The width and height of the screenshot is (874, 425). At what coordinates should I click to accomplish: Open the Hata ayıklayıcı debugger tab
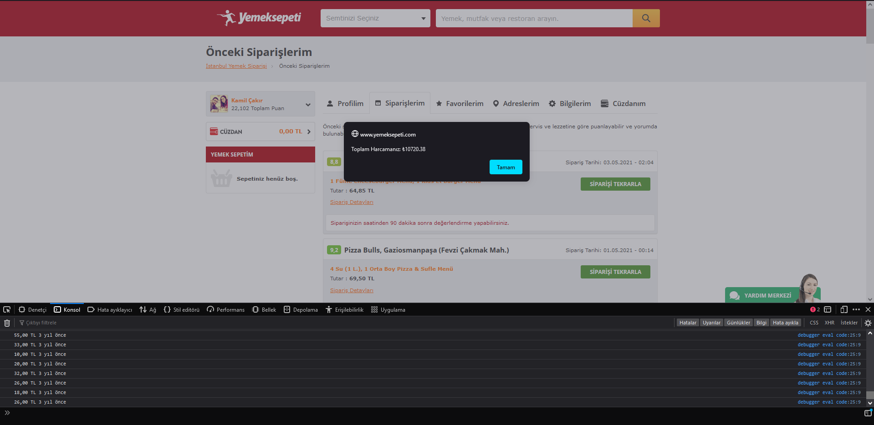click(x=110, y=309)
